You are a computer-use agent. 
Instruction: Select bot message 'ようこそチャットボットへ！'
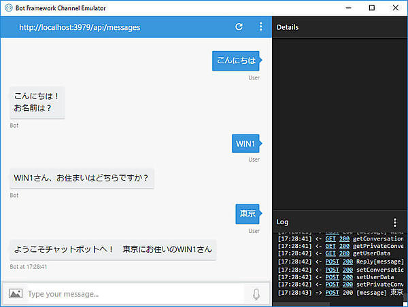pos(113,249)
